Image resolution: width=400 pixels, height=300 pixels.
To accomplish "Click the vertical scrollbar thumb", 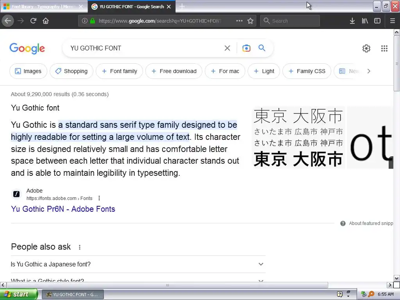I will [x=397, y=63].
